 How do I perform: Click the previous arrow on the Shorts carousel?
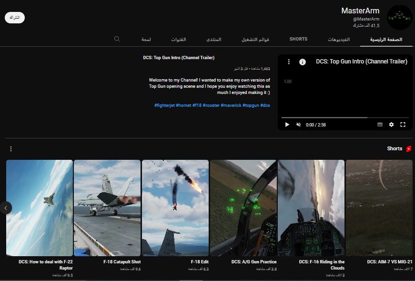[6, 208]
